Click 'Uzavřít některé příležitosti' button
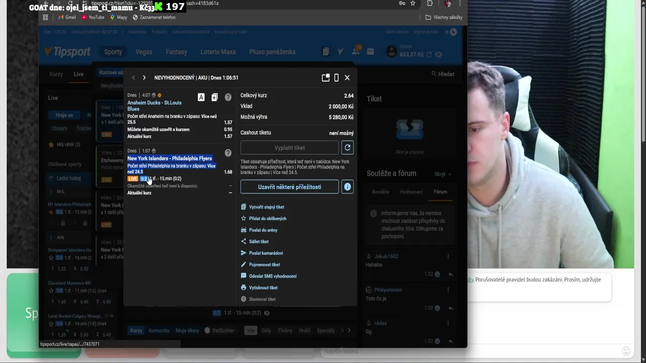This screenshot has height=363, width=646. click(x=290, y=187)
